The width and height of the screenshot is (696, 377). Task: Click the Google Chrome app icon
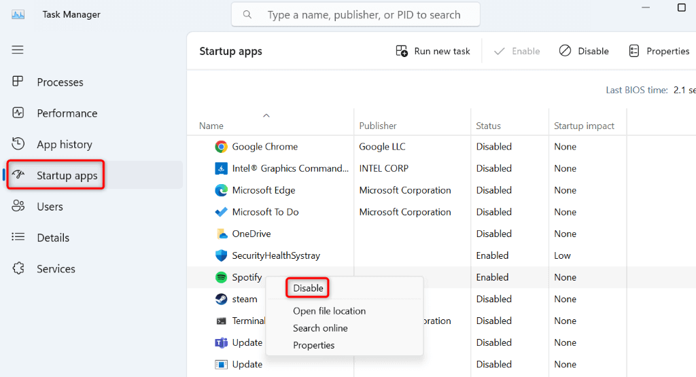(x=221, y=147)
